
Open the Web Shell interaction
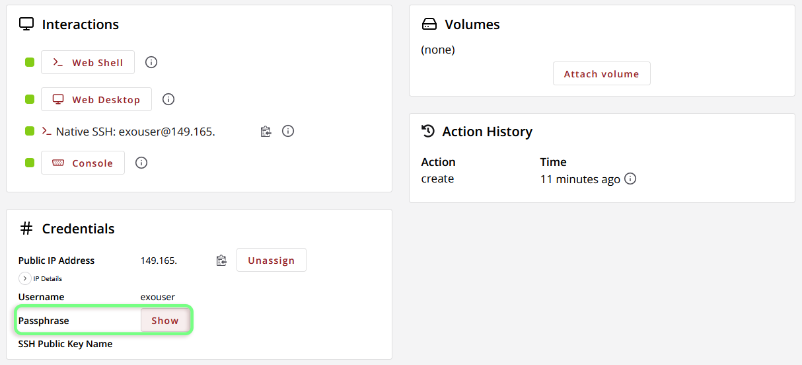[88, 62]
